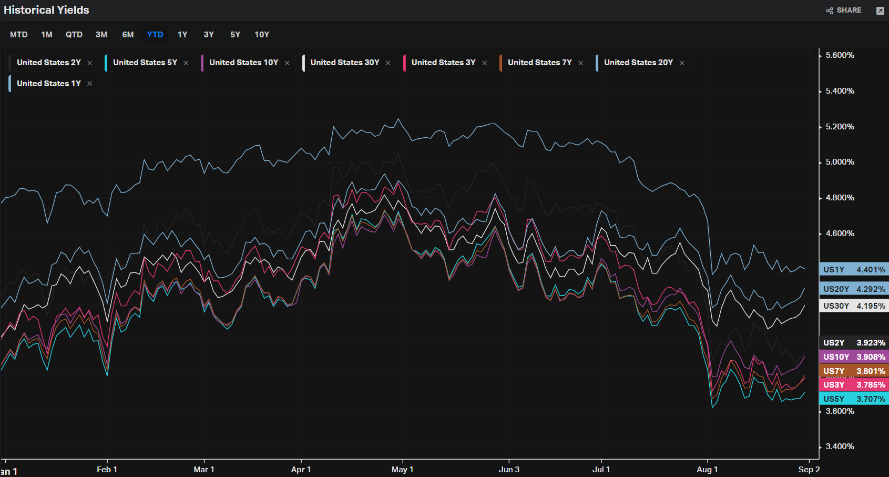Screen dimensions: 889x477
Task: Remove United States 2Y series with its X
Action: [x=90, y=63]
